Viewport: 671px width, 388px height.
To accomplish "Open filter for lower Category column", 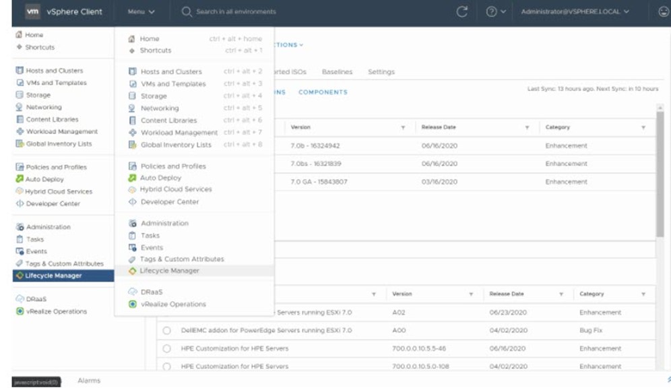I will 643,294.
